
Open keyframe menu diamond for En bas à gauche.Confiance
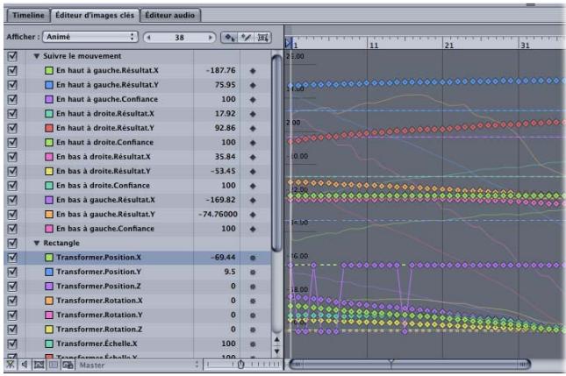(x=253, y=229)
